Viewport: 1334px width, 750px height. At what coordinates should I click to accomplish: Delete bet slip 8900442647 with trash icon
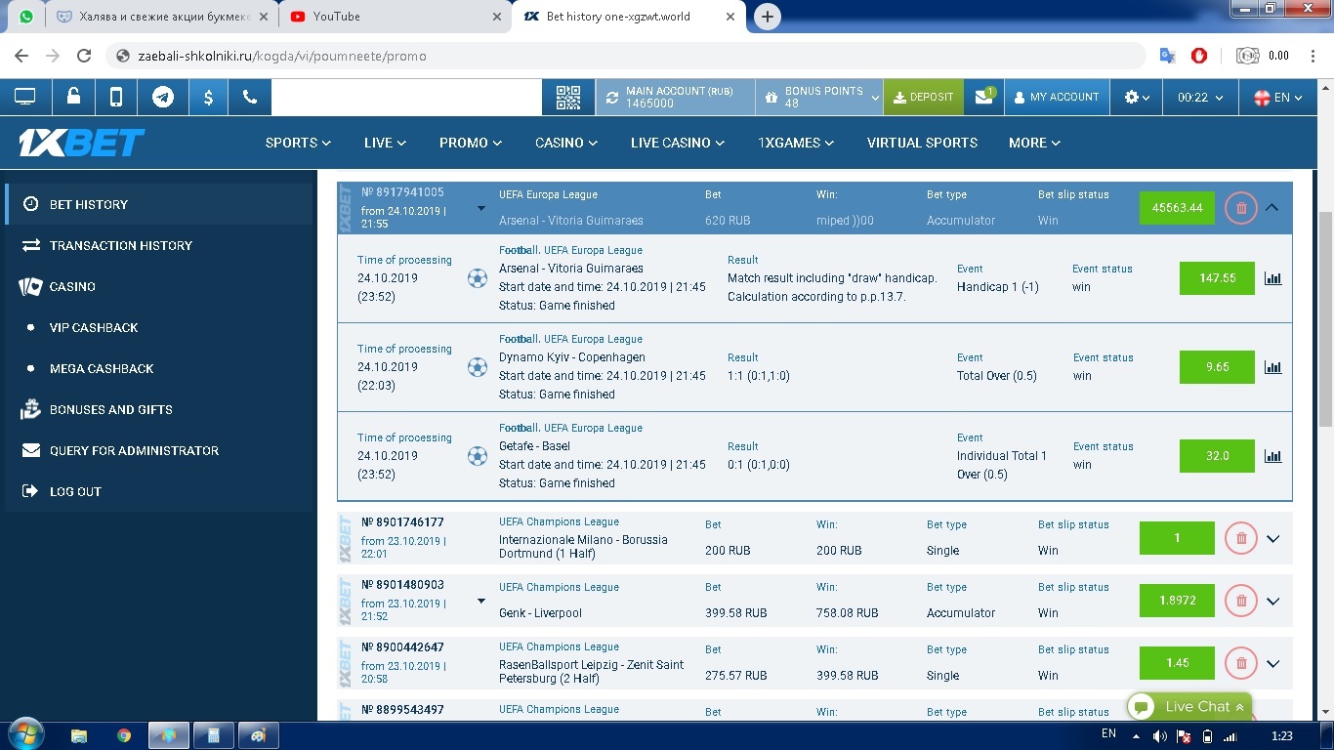(x=1241, y=663)
